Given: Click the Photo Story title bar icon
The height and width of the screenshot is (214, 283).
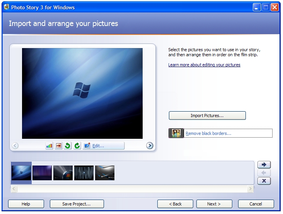Looking at the screenshot, I should point(7,7).
